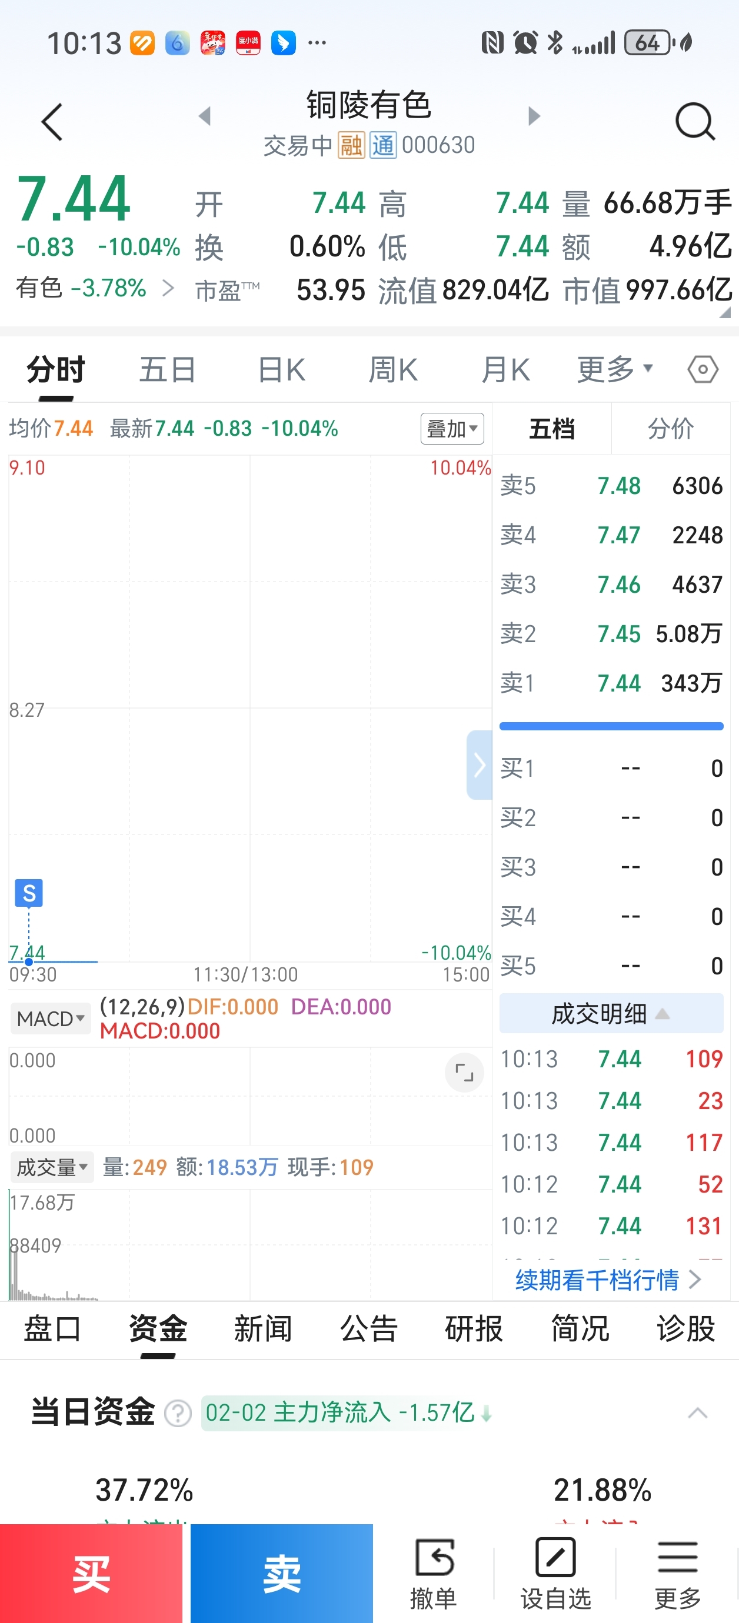The height and width of the screenshot is (1623, 739).
Task: Tap 设自选 add to watchlist icon
Action: coord(555,1572)
